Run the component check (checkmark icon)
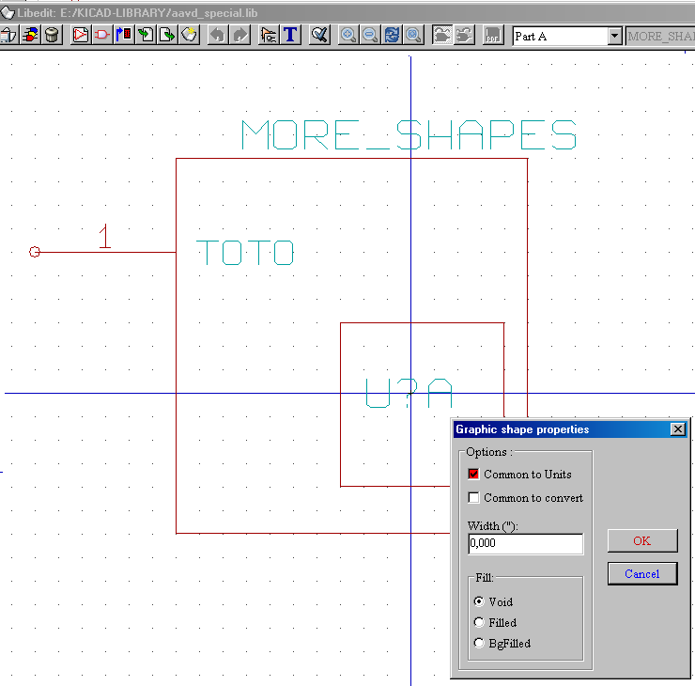695x686 pixels. pos(320,36)
